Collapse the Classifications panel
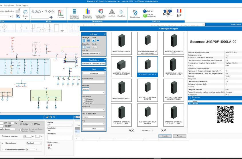 pos(105,60)
